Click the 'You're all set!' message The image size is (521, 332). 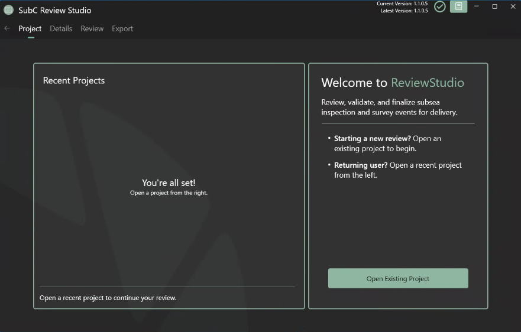[x=169, y=183]
